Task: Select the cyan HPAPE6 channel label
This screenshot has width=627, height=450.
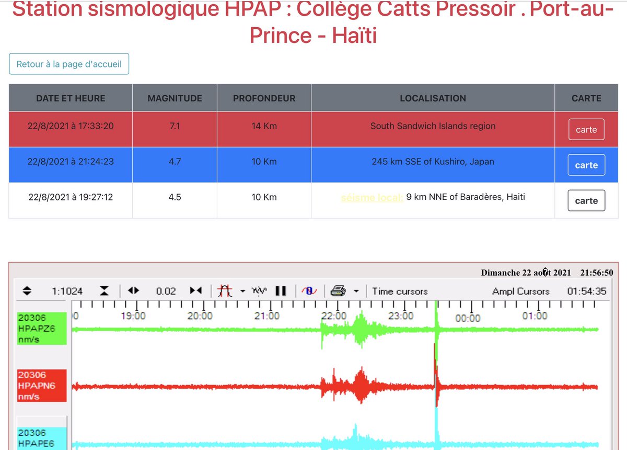Action: click(42, 438)
